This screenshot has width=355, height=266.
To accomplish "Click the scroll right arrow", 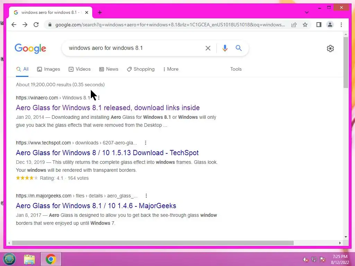I will click(x=340, y=243).
